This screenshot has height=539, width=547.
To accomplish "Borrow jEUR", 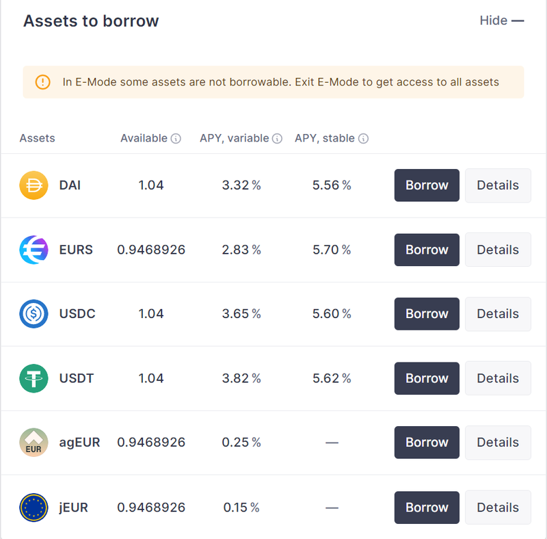I will 427,508.
